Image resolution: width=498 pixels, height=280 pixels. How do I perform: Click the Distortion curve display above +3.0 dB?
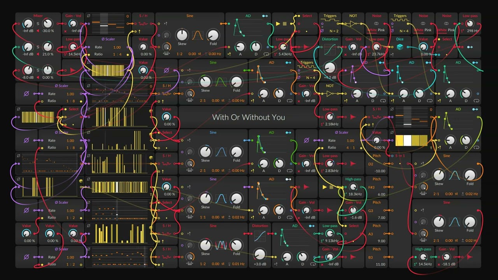click(x=260, y=236)
